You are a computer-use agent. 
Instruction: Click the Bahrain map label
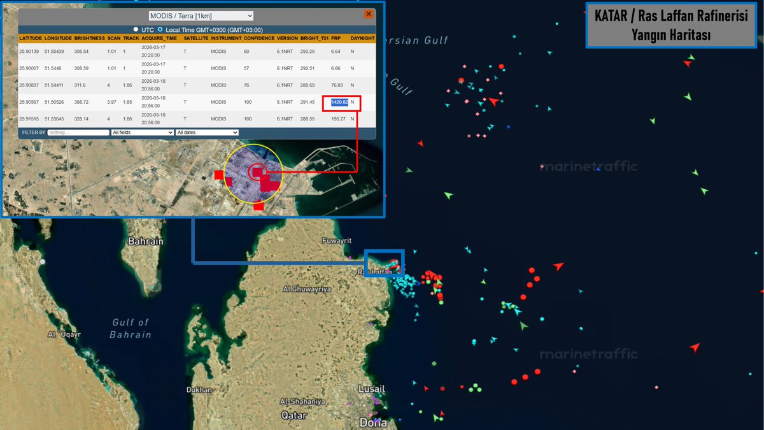[146, 241]
